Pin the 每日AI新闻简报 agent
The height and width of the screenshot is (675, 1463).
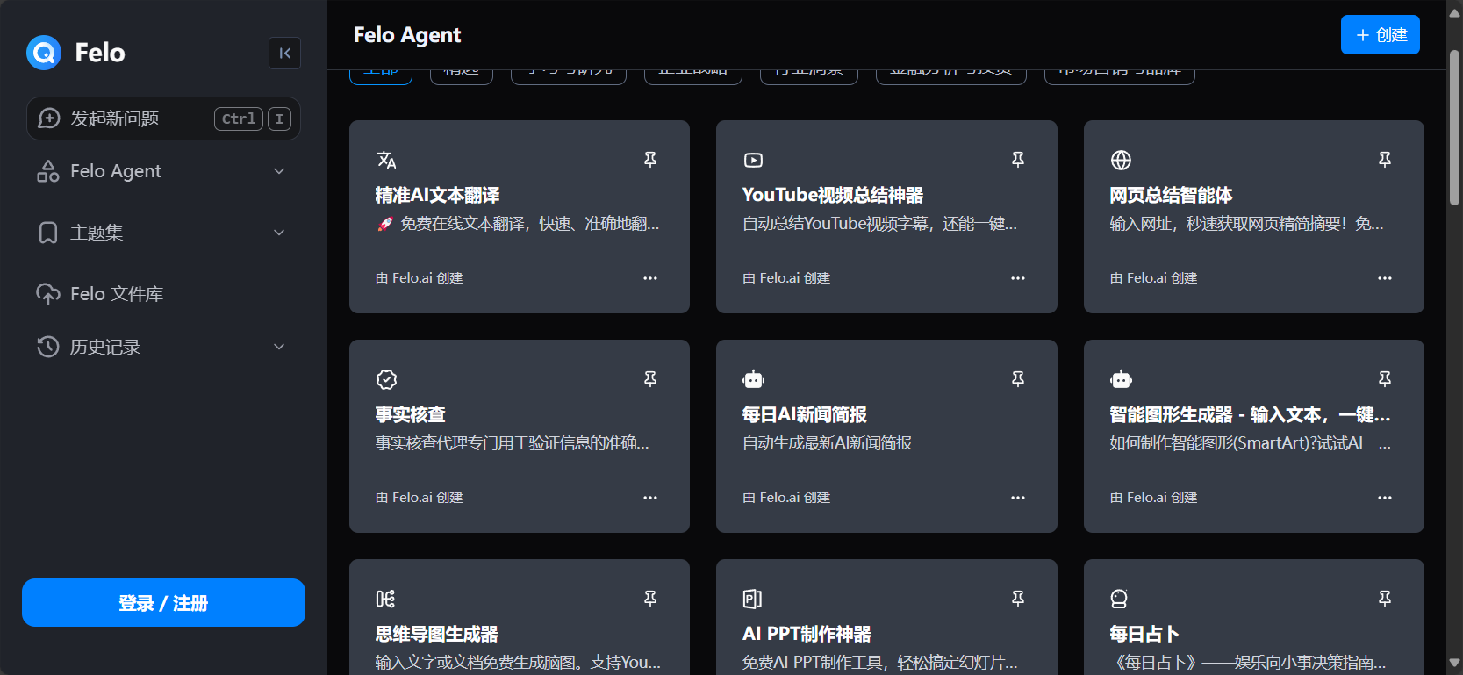[x=1018, y=379]
